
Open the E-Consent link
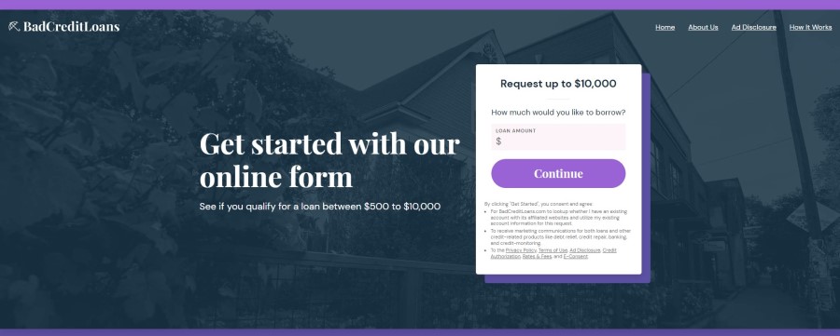[575, 256]
